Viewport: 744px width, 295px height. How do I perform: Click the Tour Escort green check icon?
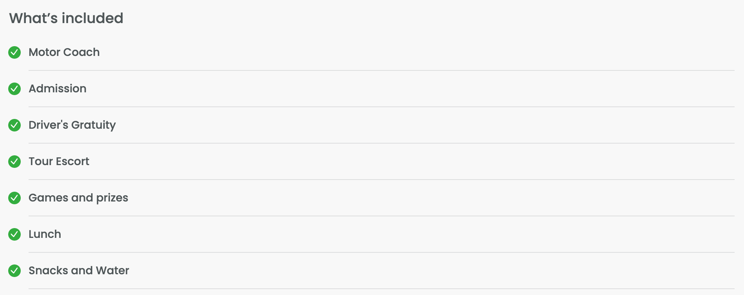point(14,162)
